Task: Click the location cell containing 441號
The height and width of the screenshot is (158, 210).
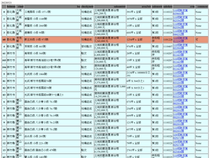Action: (52, 46)
